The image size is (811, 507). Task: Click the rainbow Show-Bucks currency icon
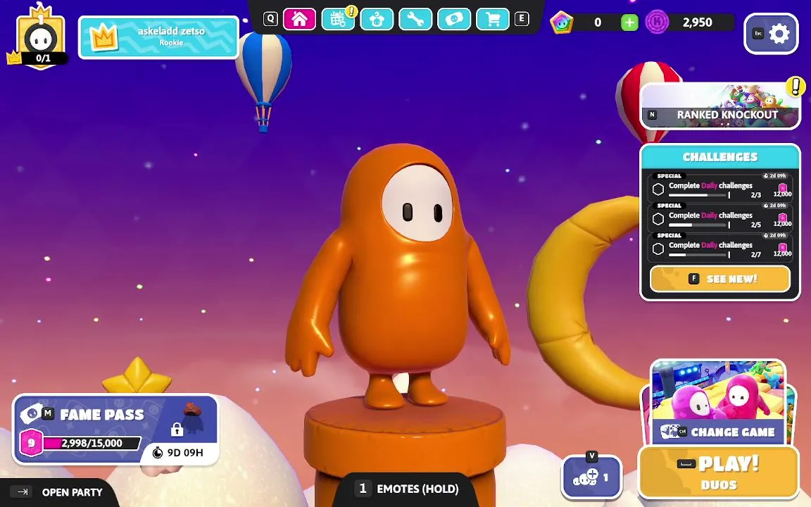click(562, 23)
